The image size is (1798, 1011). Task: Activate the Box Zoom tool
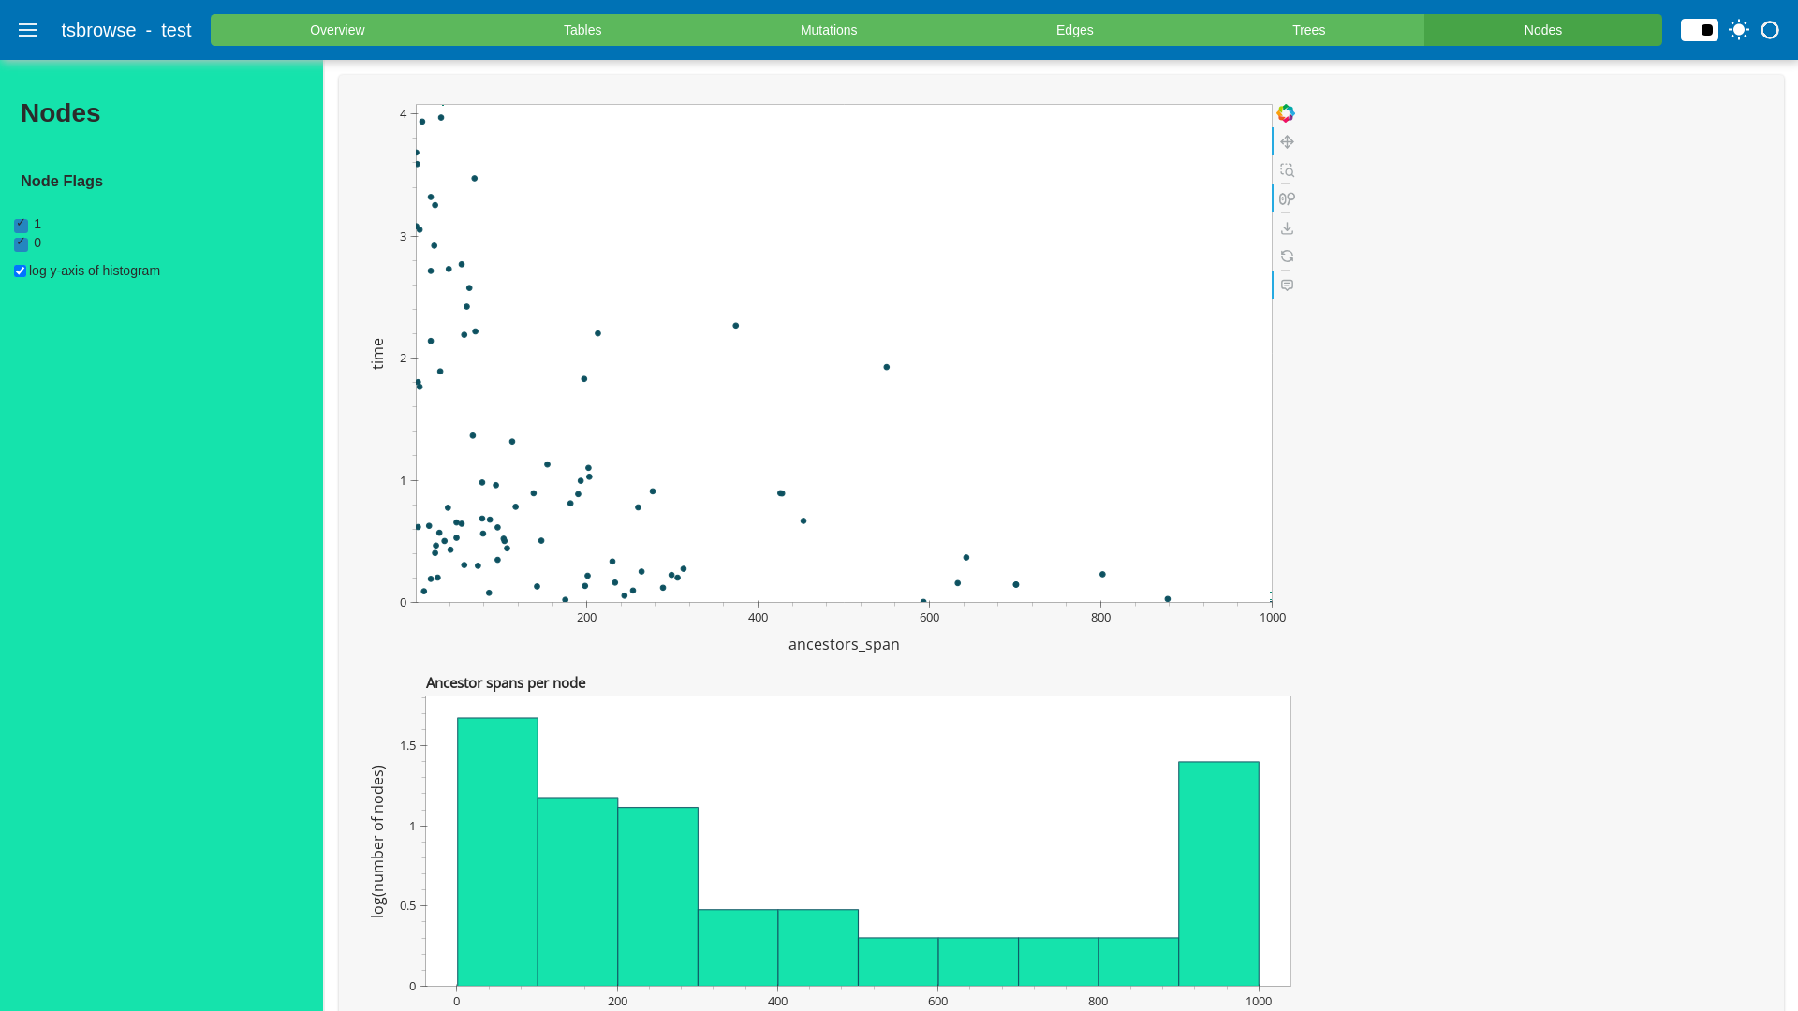tap(1287, 170)
